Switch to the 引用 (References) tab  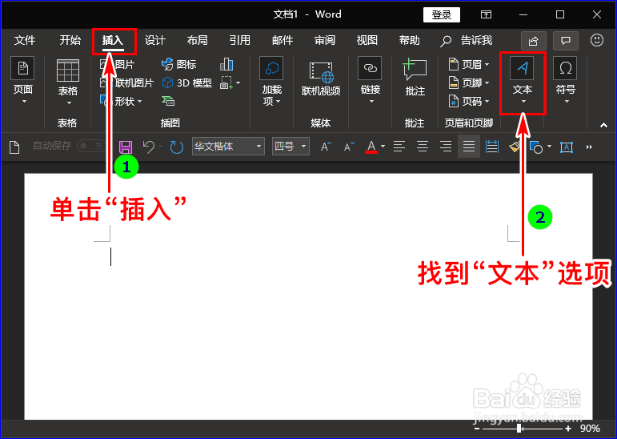click(x=239, y=40)
